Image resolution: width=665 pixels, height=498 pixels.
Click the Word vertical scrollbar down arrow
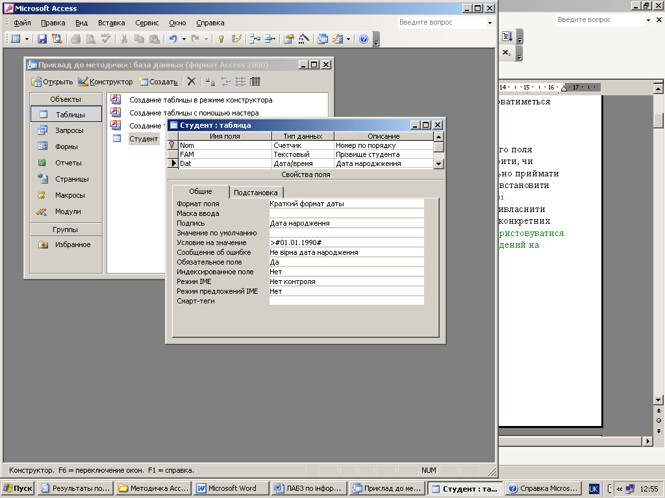[659, 399]
